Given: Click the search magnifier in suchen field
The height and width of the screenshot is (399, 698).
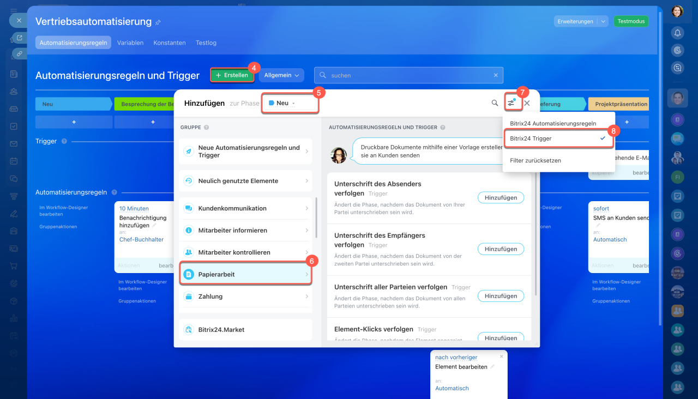Looking at the screenshot, I should [323, 75].
